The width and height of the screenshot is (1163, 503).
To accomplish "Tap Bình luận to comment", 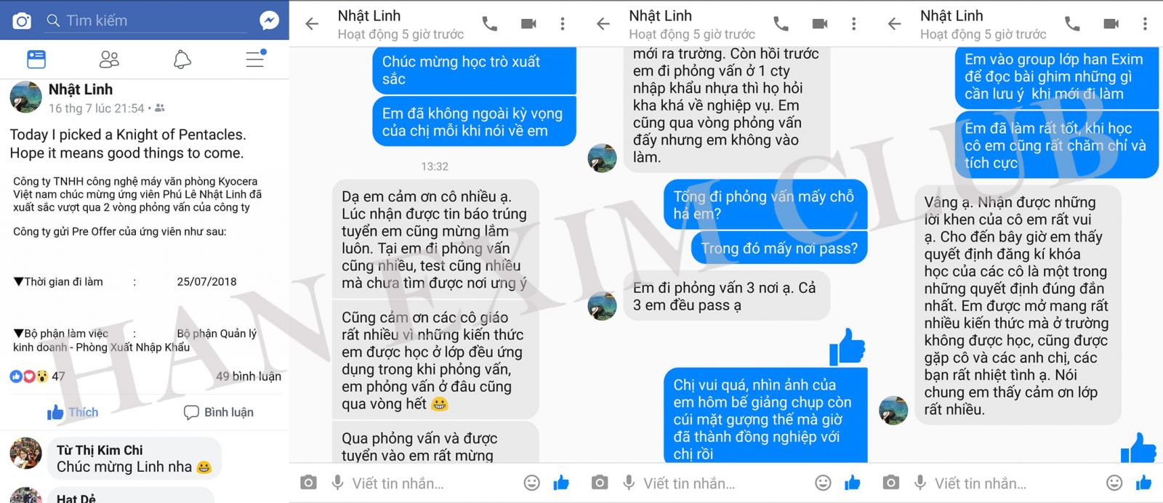I will tap(218, 412).
